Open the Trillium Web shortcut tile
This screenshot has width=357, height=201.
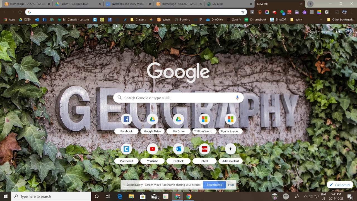point(204,124)
